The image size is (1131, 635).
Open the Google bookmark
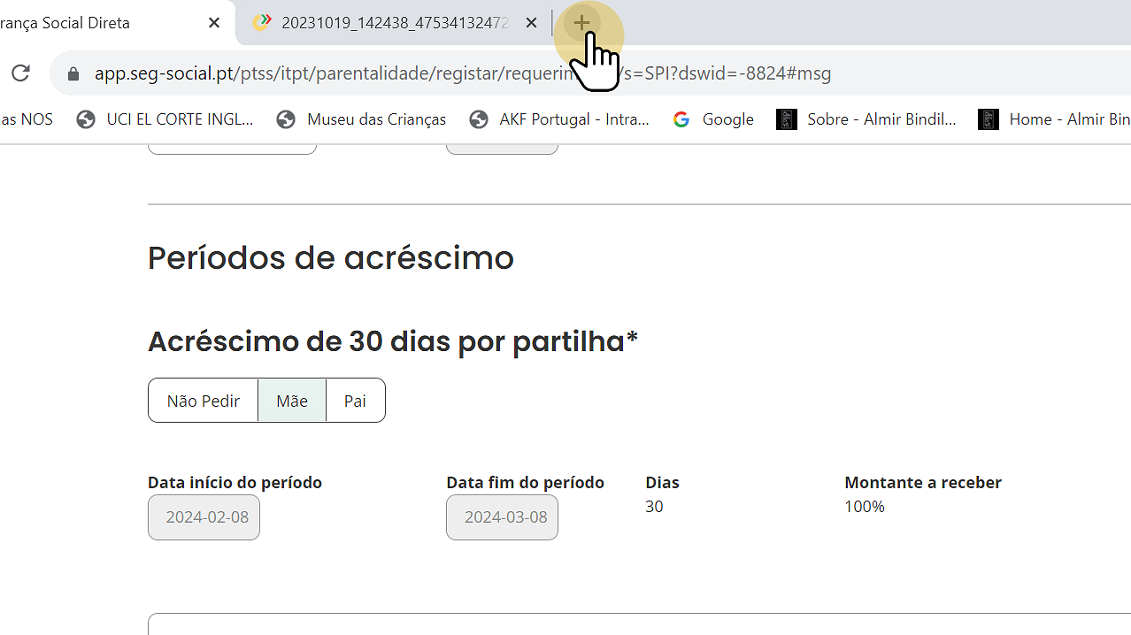(713, 119)
